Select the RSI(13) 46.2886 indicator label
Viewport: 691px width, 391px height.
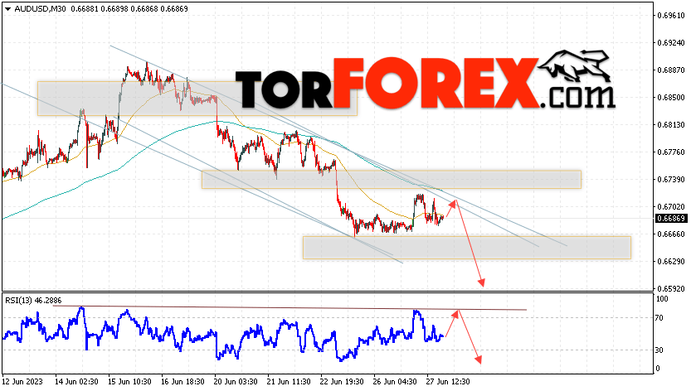tap(33, 301)
